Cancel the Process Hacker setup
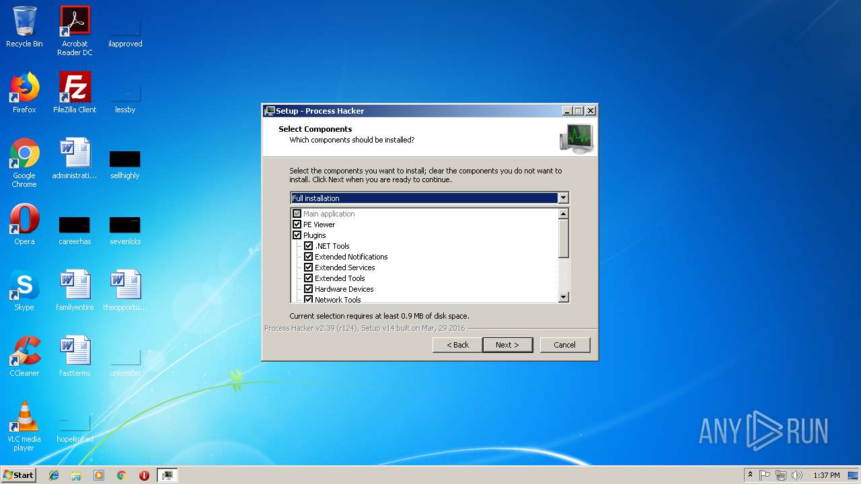This screenshot has width=861, height=484. point(565,345)
